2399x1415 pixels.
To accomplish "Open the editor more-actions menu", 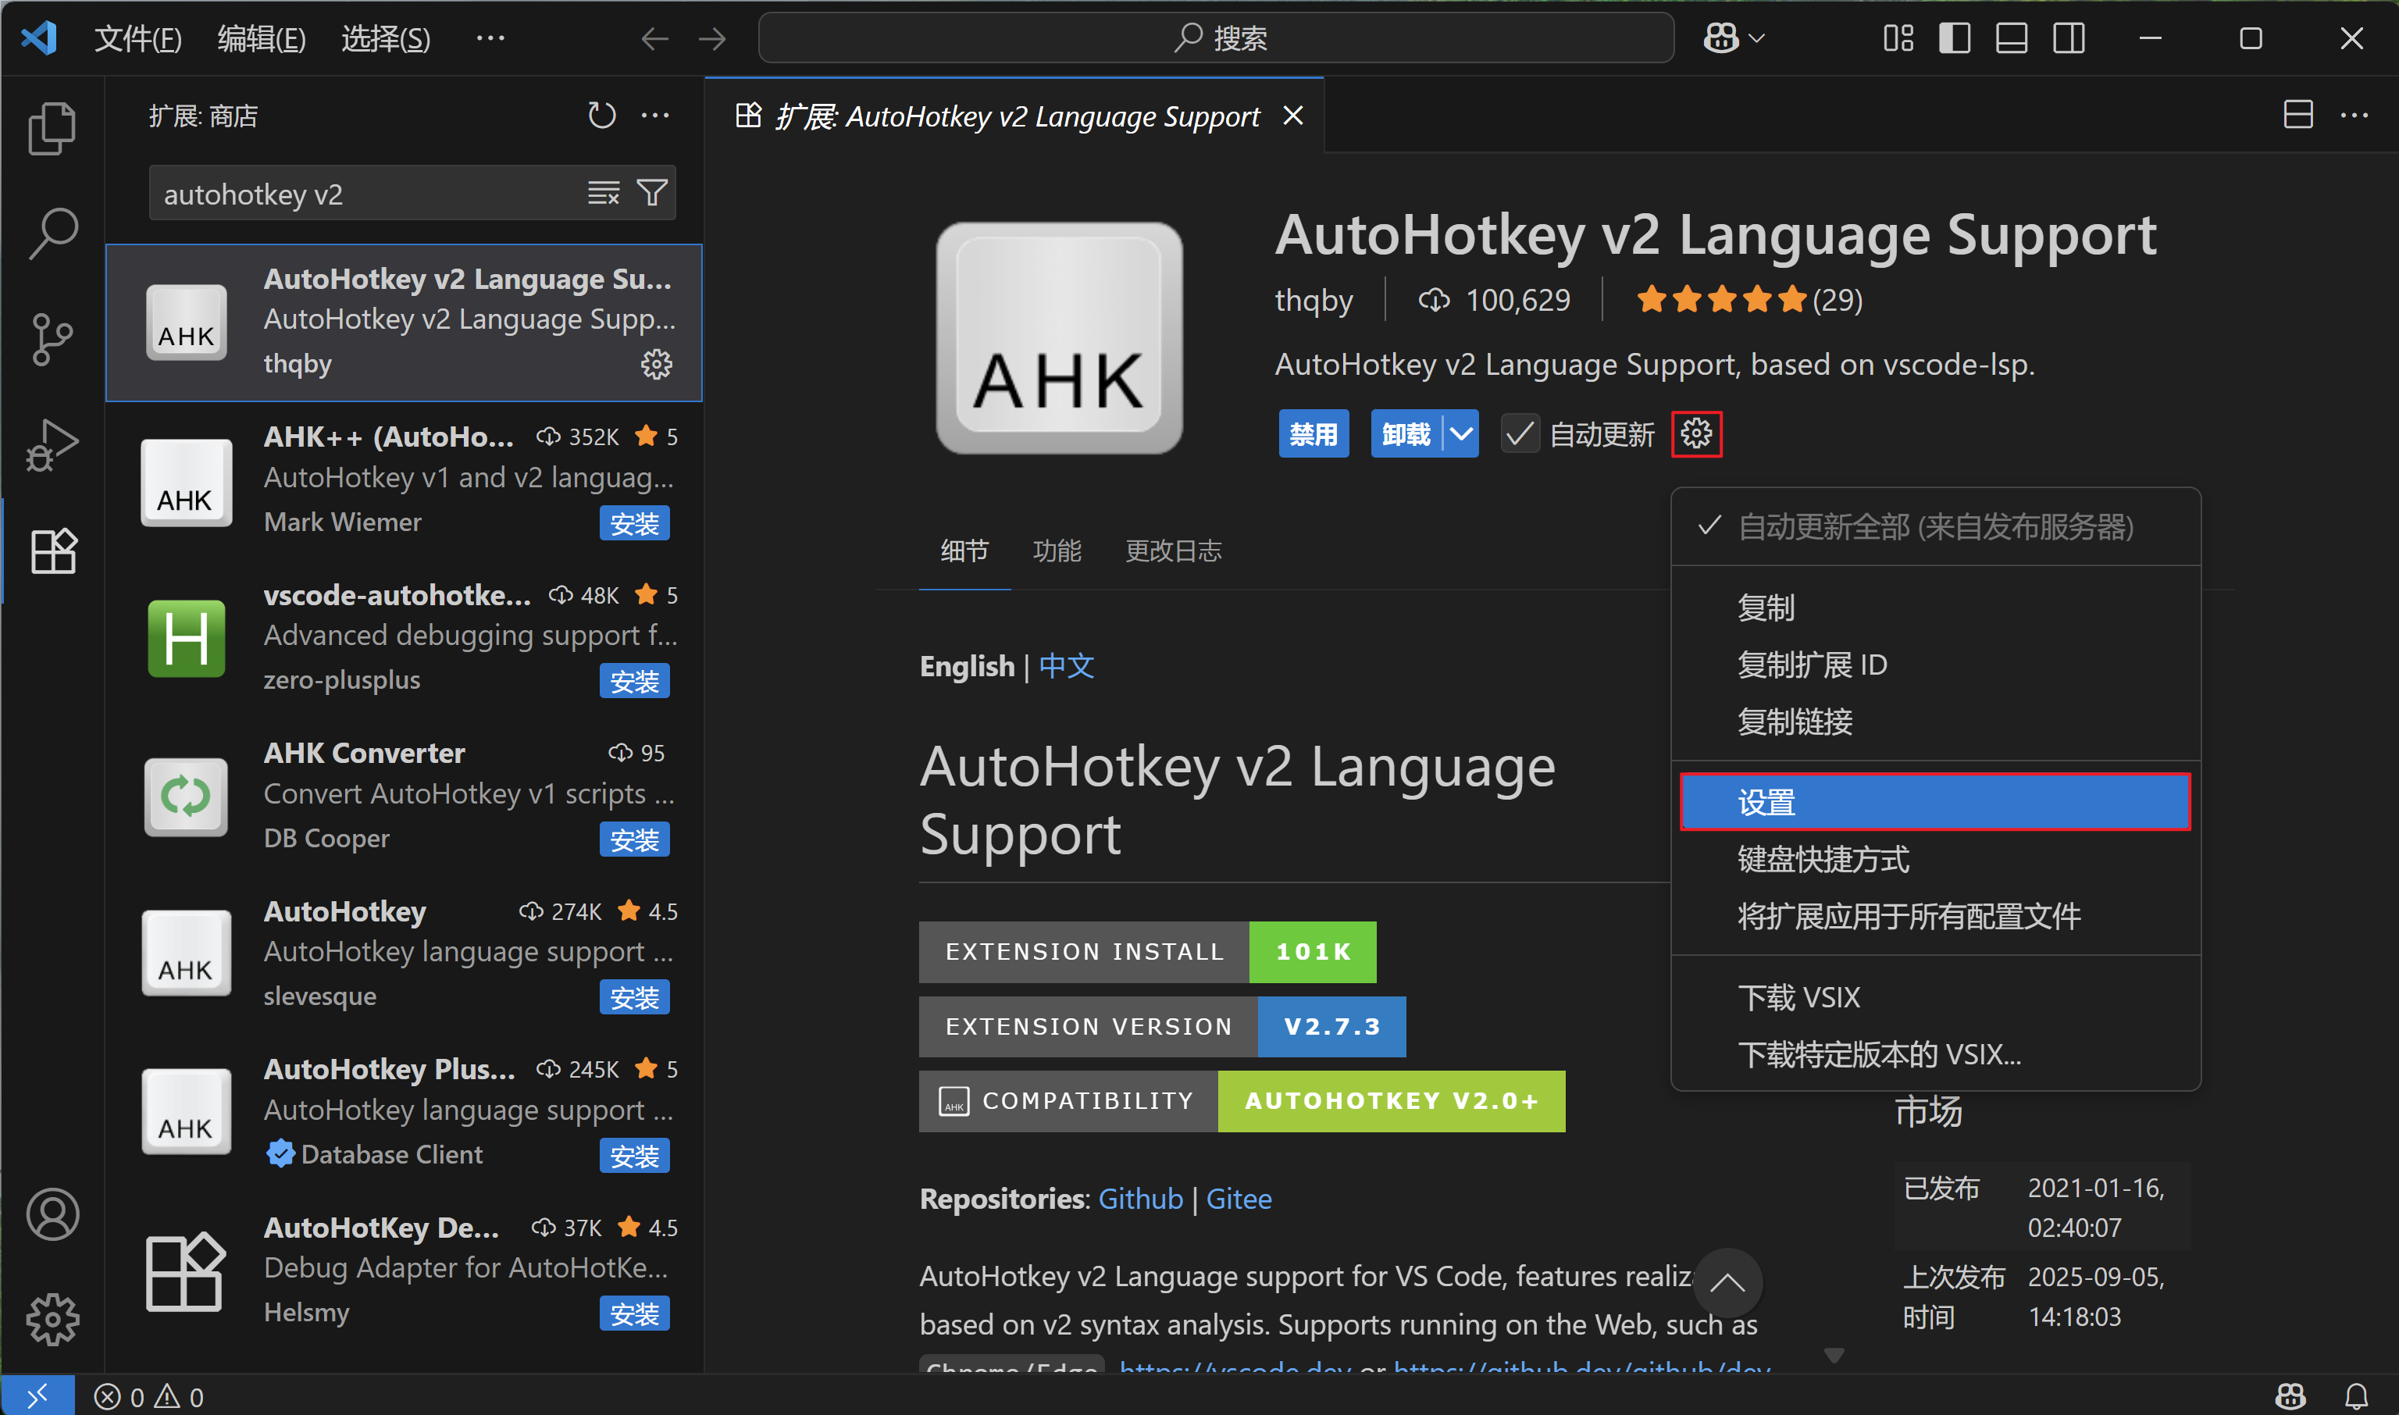I will (x=2354, y=116).
